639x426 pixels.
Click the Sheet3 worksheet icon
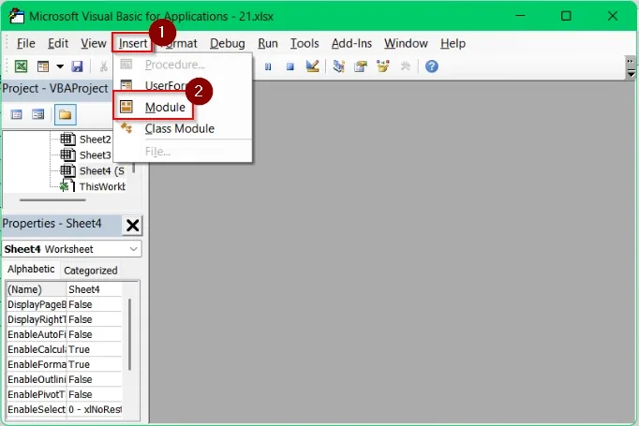pos(68,154)
